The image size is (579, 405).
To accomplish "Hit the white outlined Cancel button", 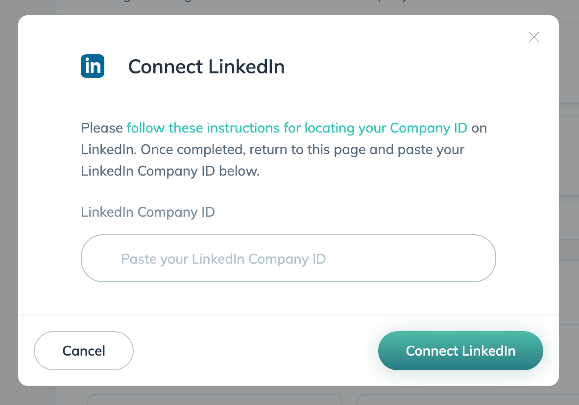I will coord(84,351).
